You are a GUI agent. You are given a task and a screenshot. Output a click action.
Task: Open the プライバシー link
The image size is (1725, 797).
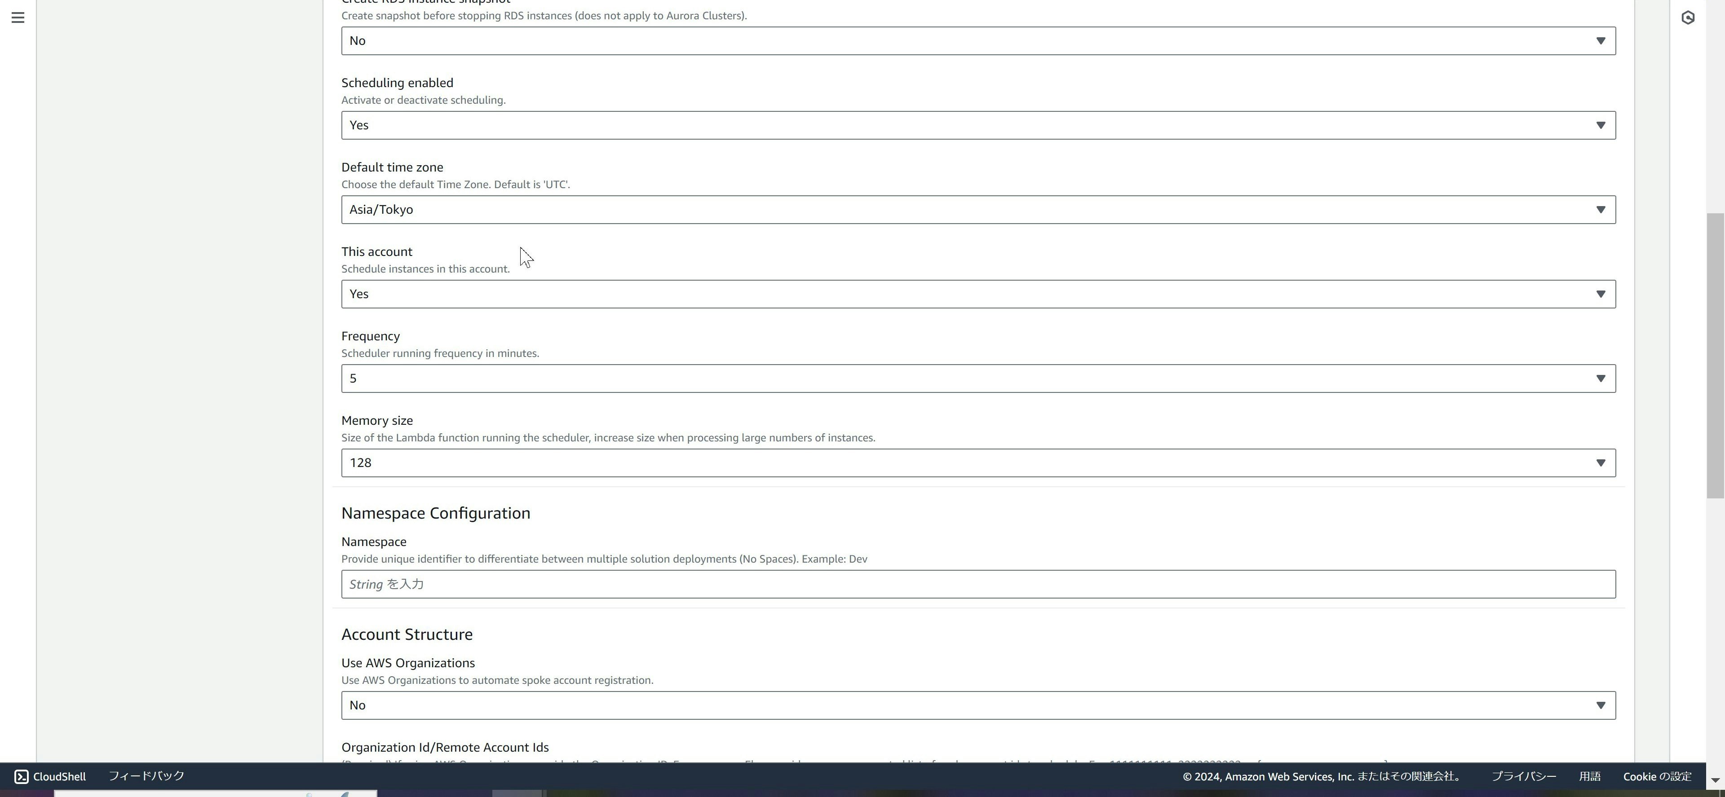pyautogui.click(x=1523, y=776)
